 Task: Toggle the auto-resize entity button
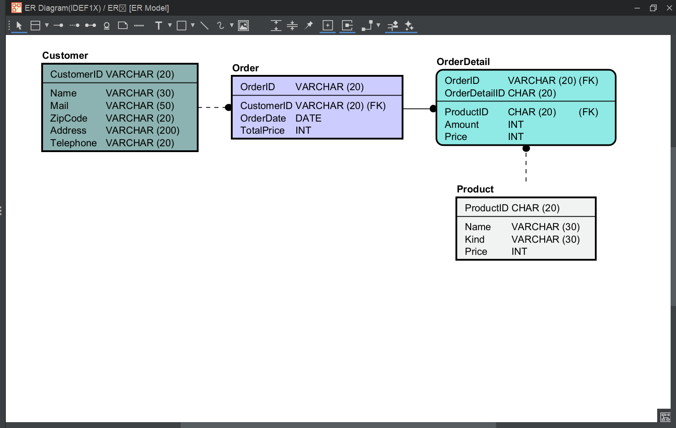tap(328, 26)
